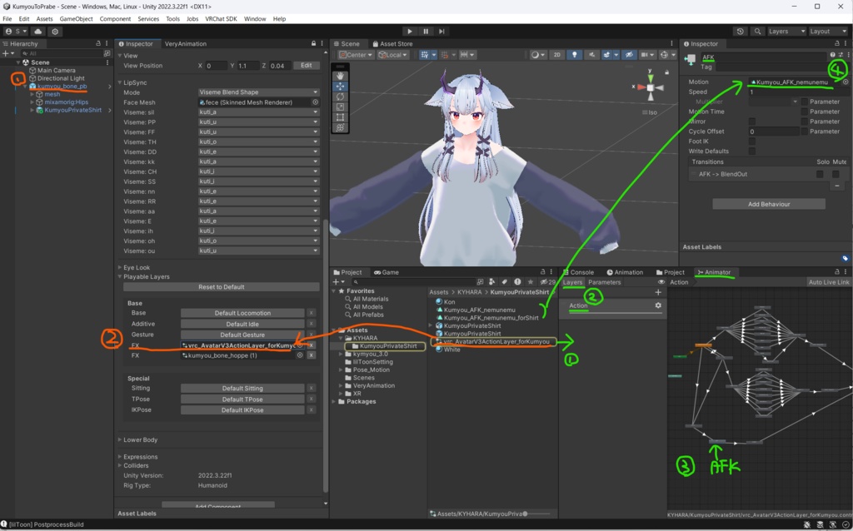Open the Center pivot mode dropdown

(x=357, y=55)
